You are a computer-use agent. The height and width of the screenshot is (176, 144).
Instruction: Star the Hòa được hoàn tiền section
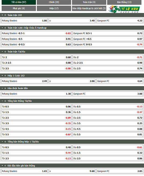point(5,88)
